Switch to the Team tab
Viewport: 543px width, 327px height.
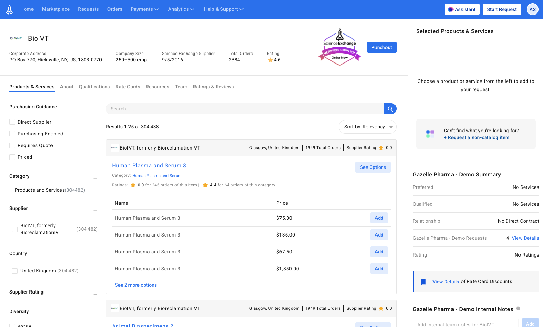[x=181, y=87]
